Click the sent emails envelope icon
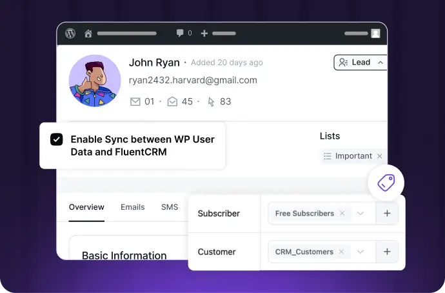Viewport: 445px width, 293px height. coord(135,101)
